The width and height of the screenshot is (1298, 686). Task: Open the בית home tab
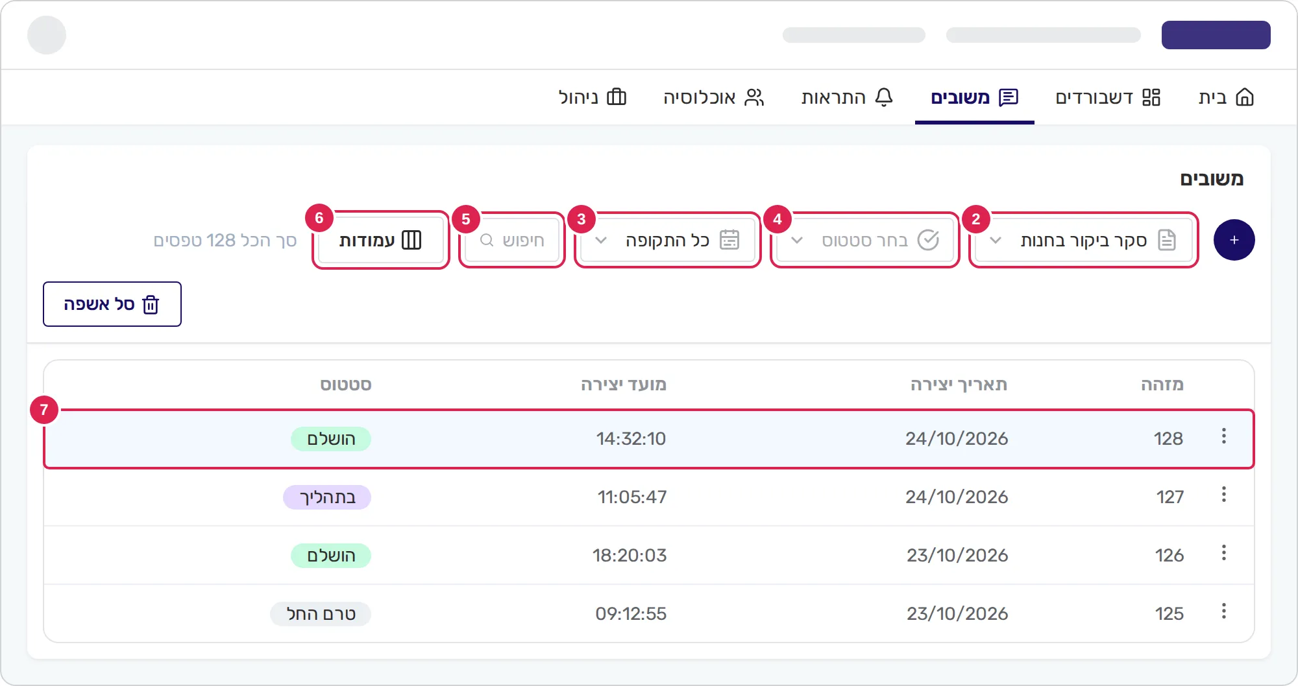[x=1226, y=97]
